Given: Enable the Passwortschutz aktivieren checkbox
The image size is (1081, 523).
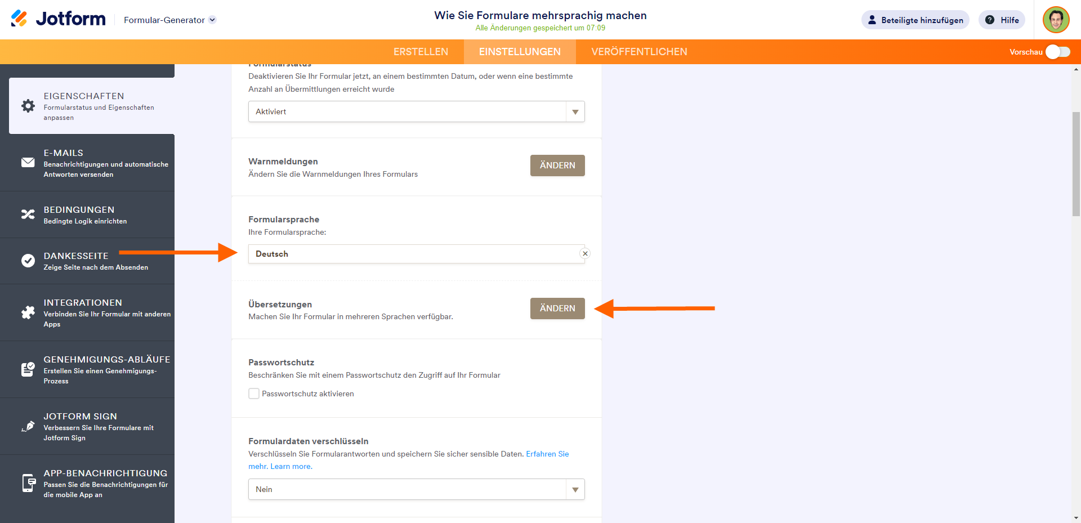Looking at the screenshot, I should point(254,394).
